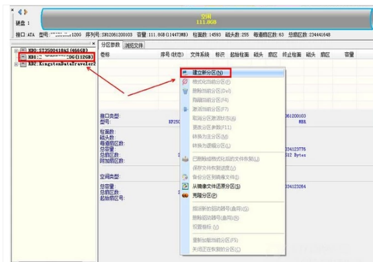Click the 标识 column header
Image resolution: width=373 pixels, height=262 pixels.
click(x=220, y=55)
